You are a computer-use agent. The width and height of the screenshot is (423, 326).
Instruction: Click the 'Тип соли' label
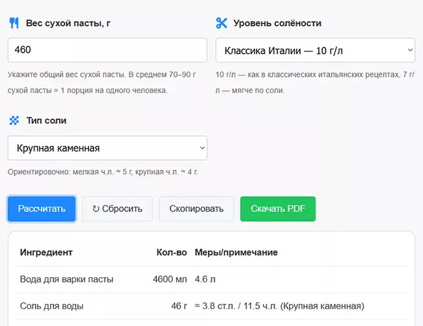pos(46,120)
